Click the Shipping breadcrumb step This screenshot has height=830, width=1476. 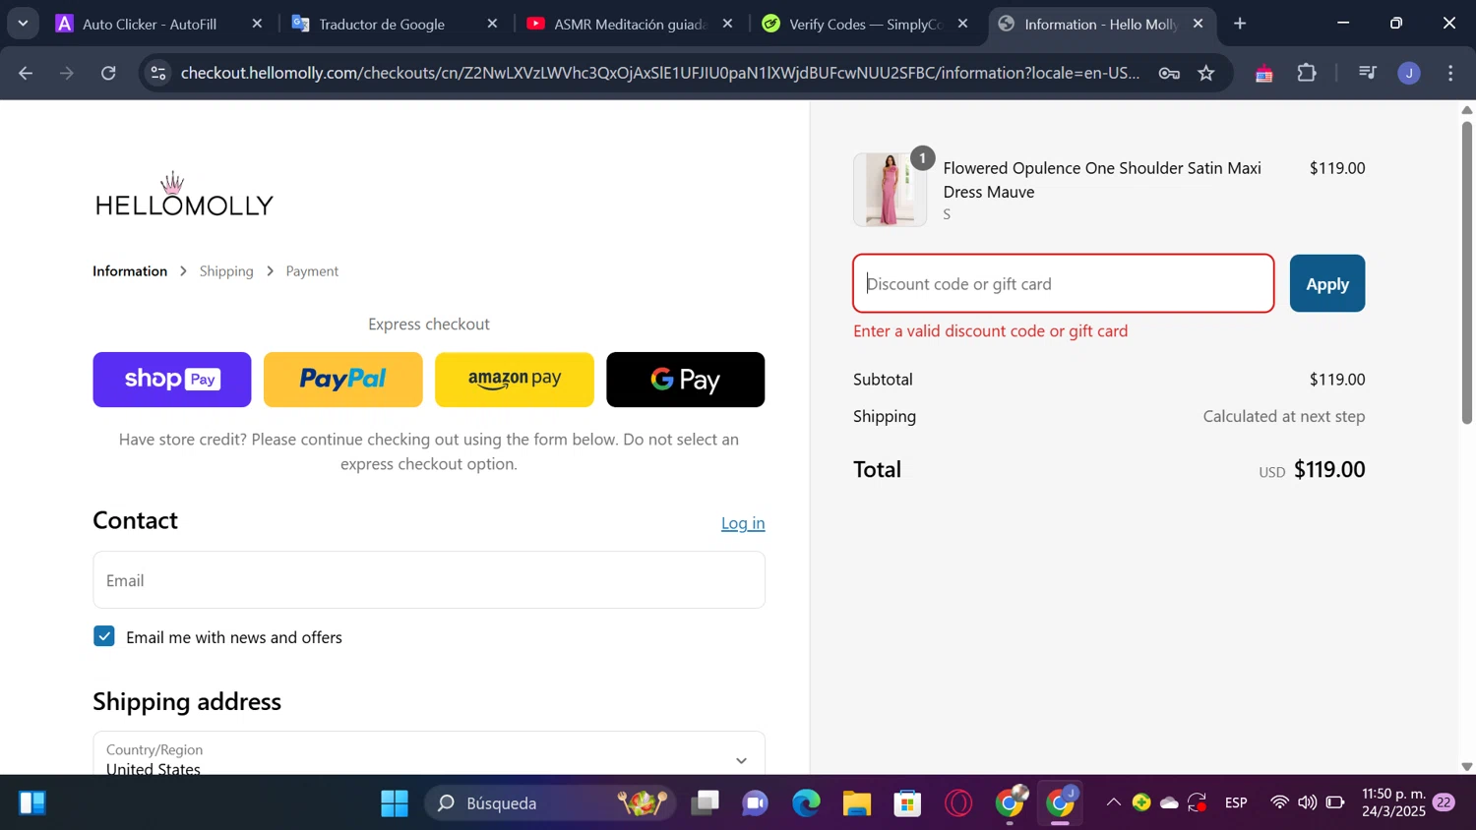pos(226,271)
